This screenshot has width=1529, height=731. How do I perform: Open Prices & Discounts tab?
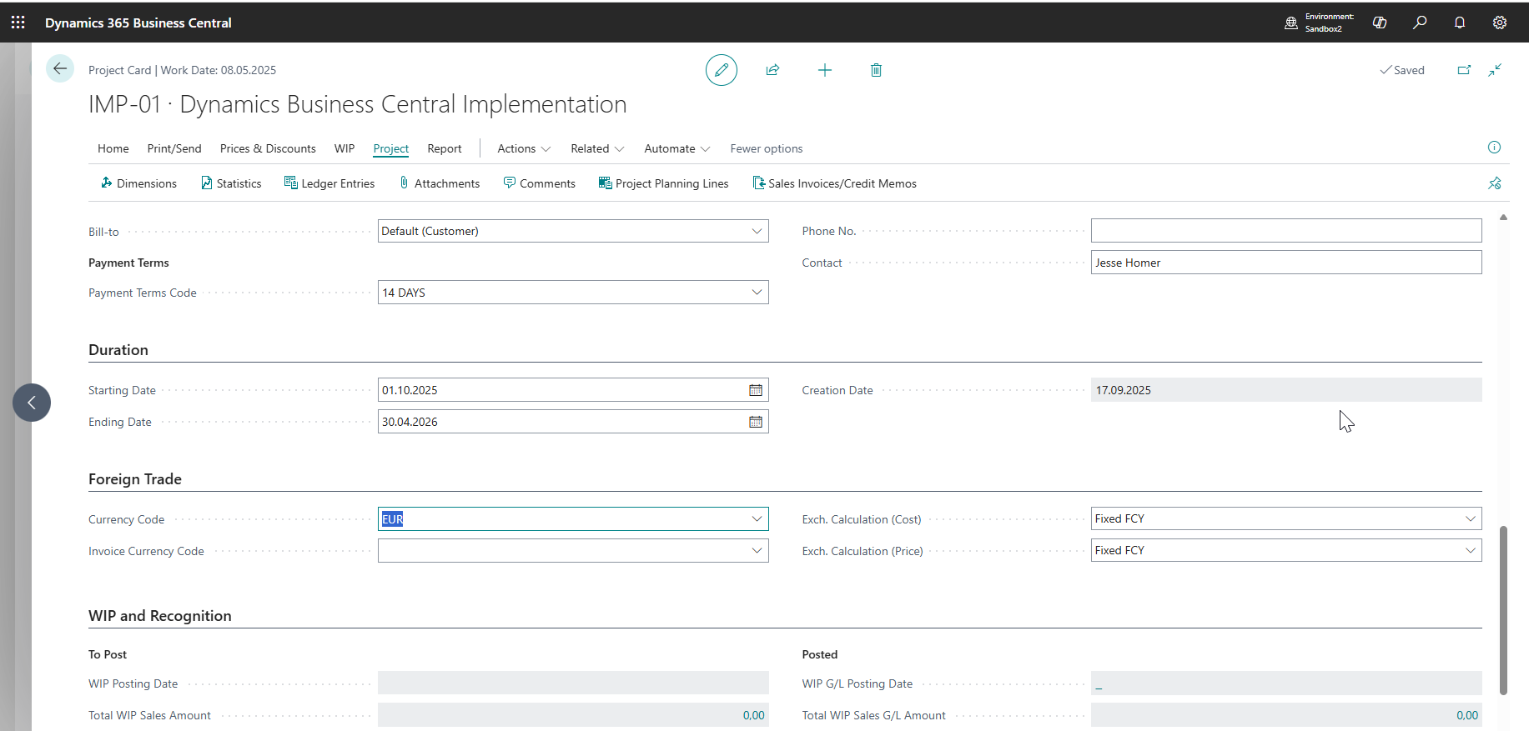point(268,148)
